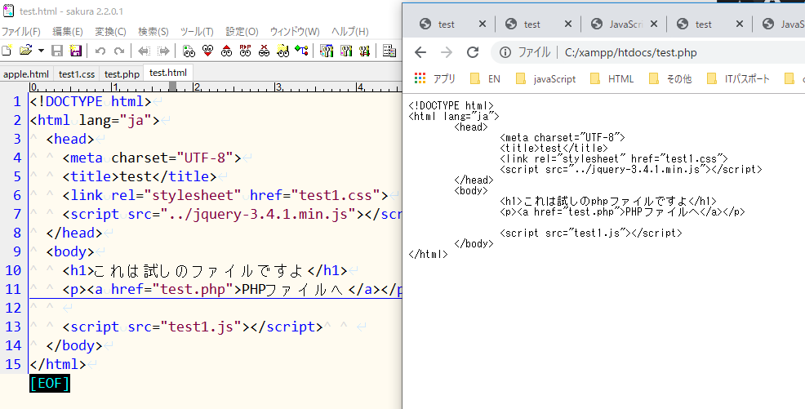Find next match with down arrow binoculars
805x409 pixels.
coord(207,51)
